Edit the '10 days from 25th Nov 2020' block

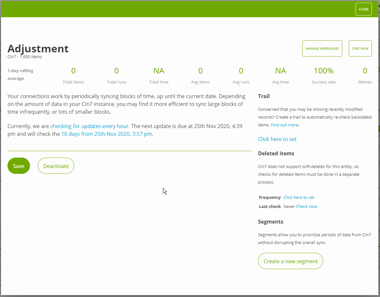pos(106,134)
